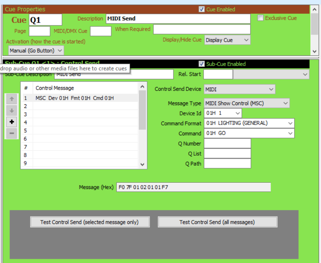
Task: Open the Activation Manual (Go Button) dropdown
Action: coord(36,50)
